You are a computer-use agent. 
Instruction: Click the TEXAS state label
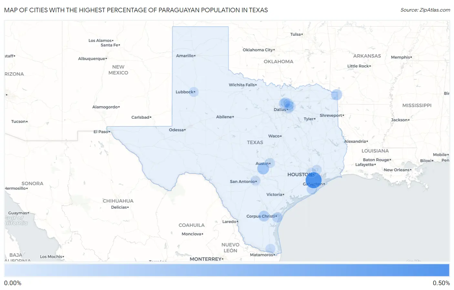[255, 142]
